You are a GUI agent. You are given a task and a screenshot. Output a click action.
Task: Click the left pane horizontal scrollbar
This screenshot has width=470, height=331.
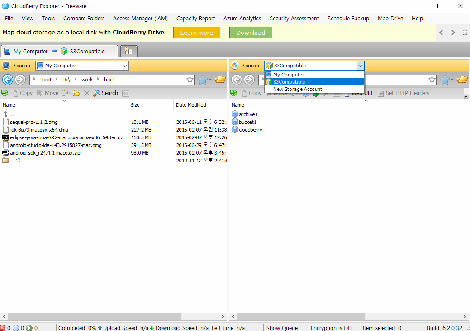(95, 317)
